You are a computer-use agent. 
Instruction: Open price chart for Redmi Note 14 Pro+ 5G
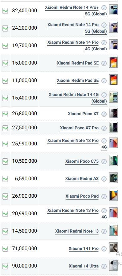(x=5, y=11)
